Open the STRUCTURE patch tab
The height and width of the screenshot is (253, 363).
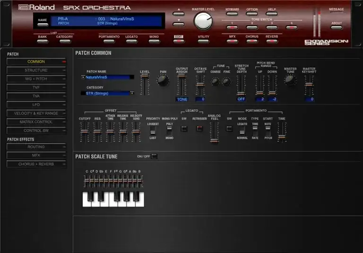[x=36, y=70]
